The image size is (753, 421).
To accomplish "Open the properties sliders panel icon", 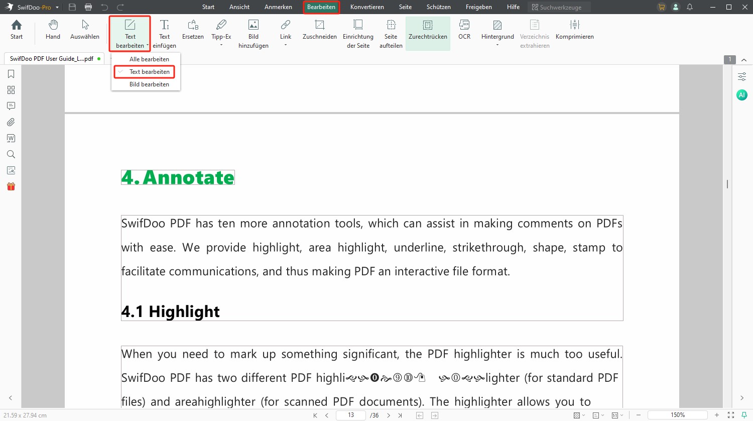I will [741, 77].
